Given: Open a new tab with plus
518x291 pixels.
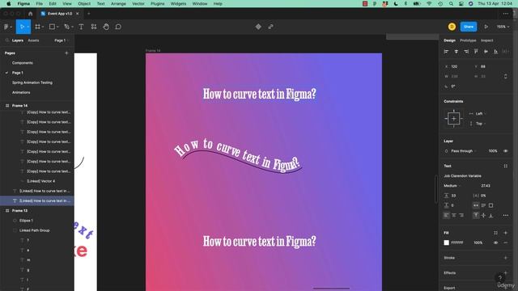Looking at the screenshot, I should [x=88, y=14].
